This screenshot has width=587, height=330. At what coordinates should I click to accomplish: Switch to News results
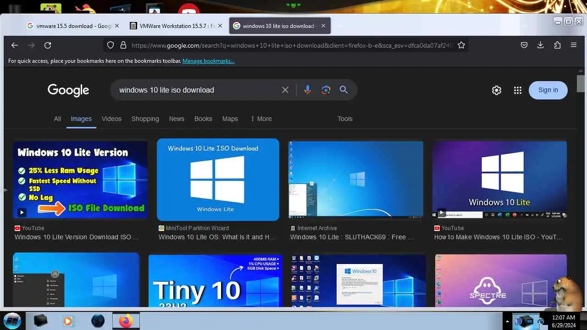(x=177, y=119)
